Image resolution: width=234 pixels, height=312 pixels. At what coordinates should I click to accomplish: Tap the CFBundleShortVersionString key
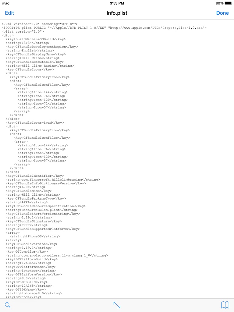click(43, 214)
